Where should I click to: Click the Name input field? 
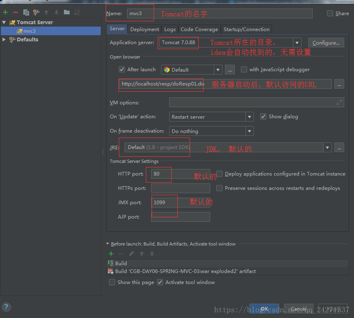[x=220, y=14]
